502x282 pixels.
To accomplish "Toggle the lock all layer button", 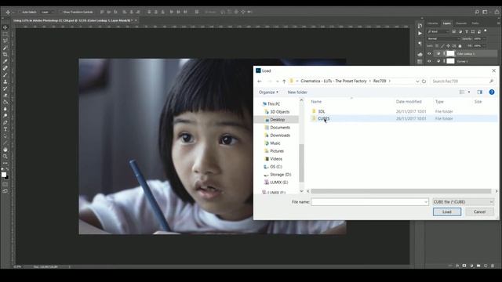I will [460, 46].
